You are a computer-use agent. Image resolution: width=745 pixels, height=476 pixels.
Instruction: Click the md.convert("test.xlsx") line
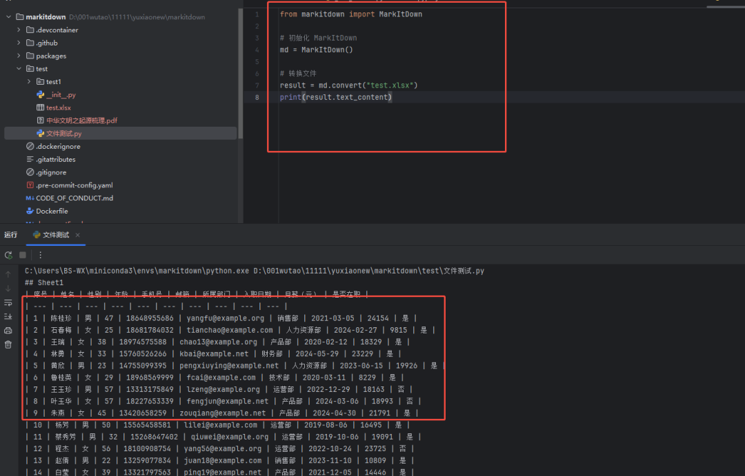349,85
